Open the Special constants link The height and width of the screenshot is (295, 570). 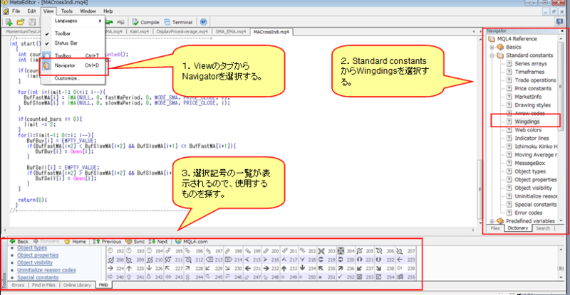pyautogui.click(x=38, y=277)
